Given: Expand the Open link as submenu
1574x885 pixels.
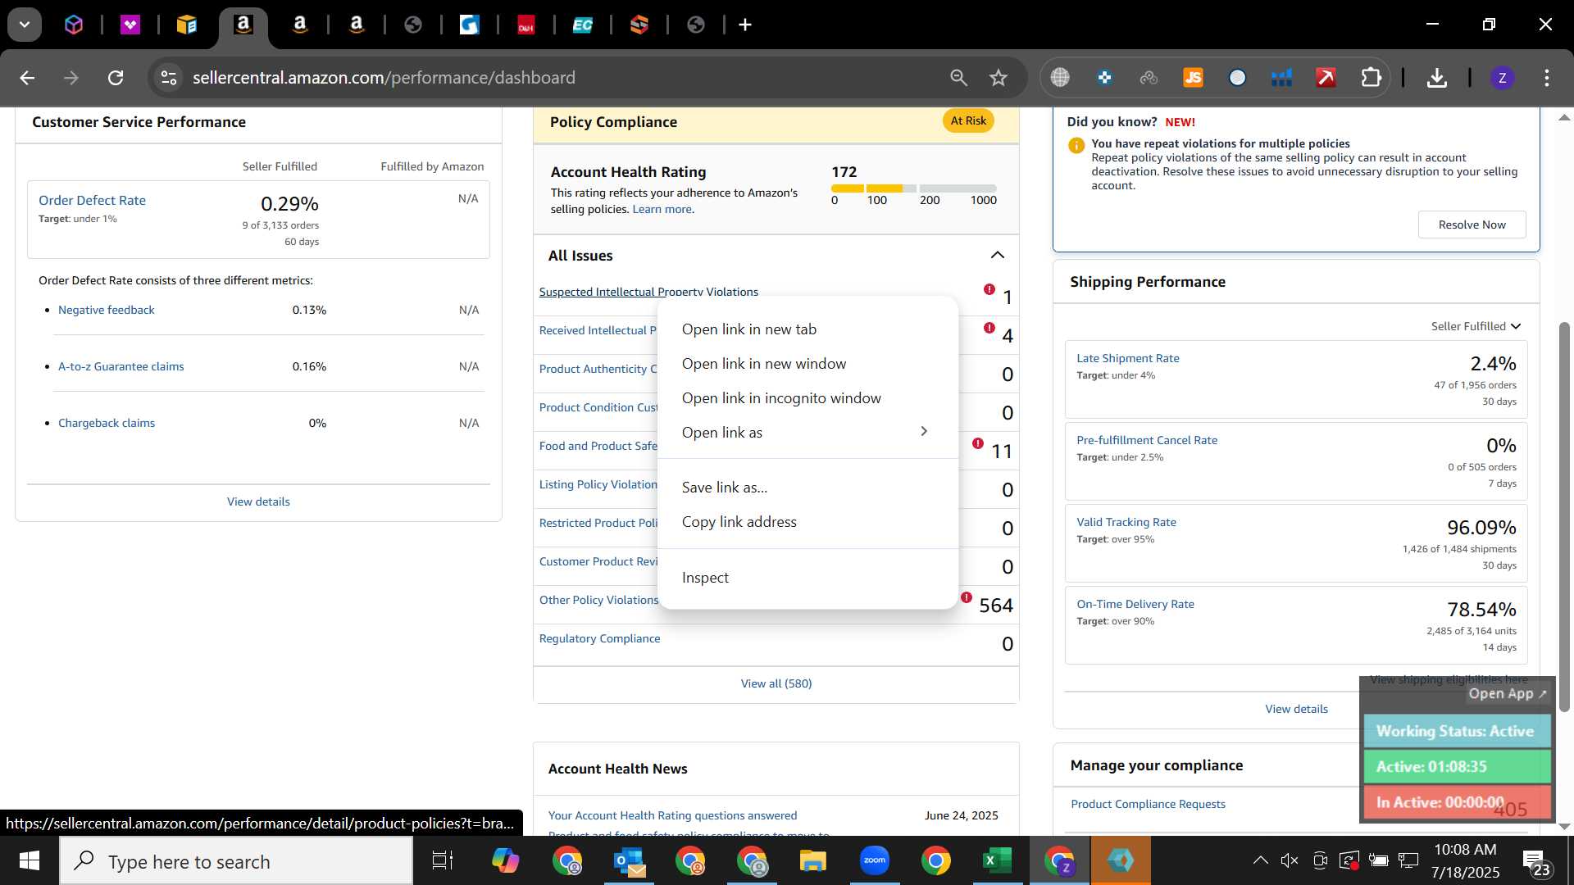Looking at the screenshot, I should pos(807,433).
